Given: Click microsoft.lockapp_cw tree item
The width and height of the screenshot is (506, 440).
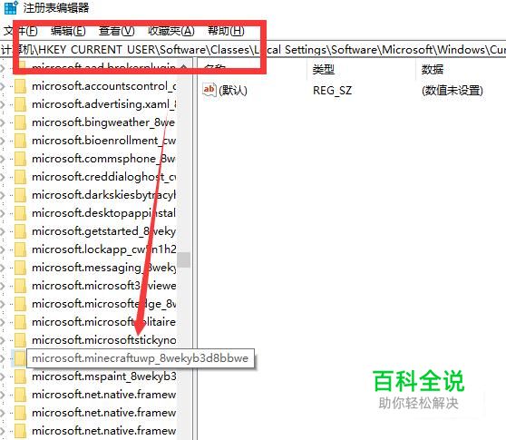Looking at the screenshot, I should click(x=104, y=249).
